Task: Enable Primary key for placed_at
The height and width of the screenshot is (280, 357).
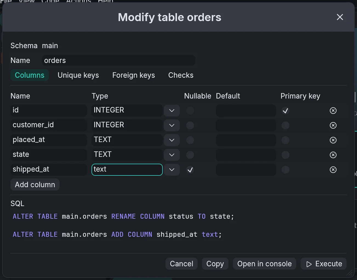Action: (285, 140)
